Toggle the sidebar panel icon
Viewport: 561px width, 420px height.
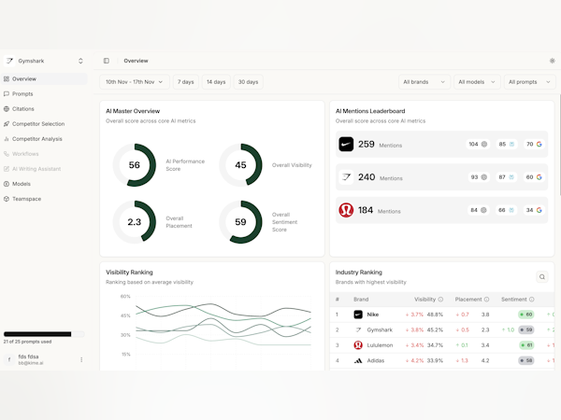[107, 61]
